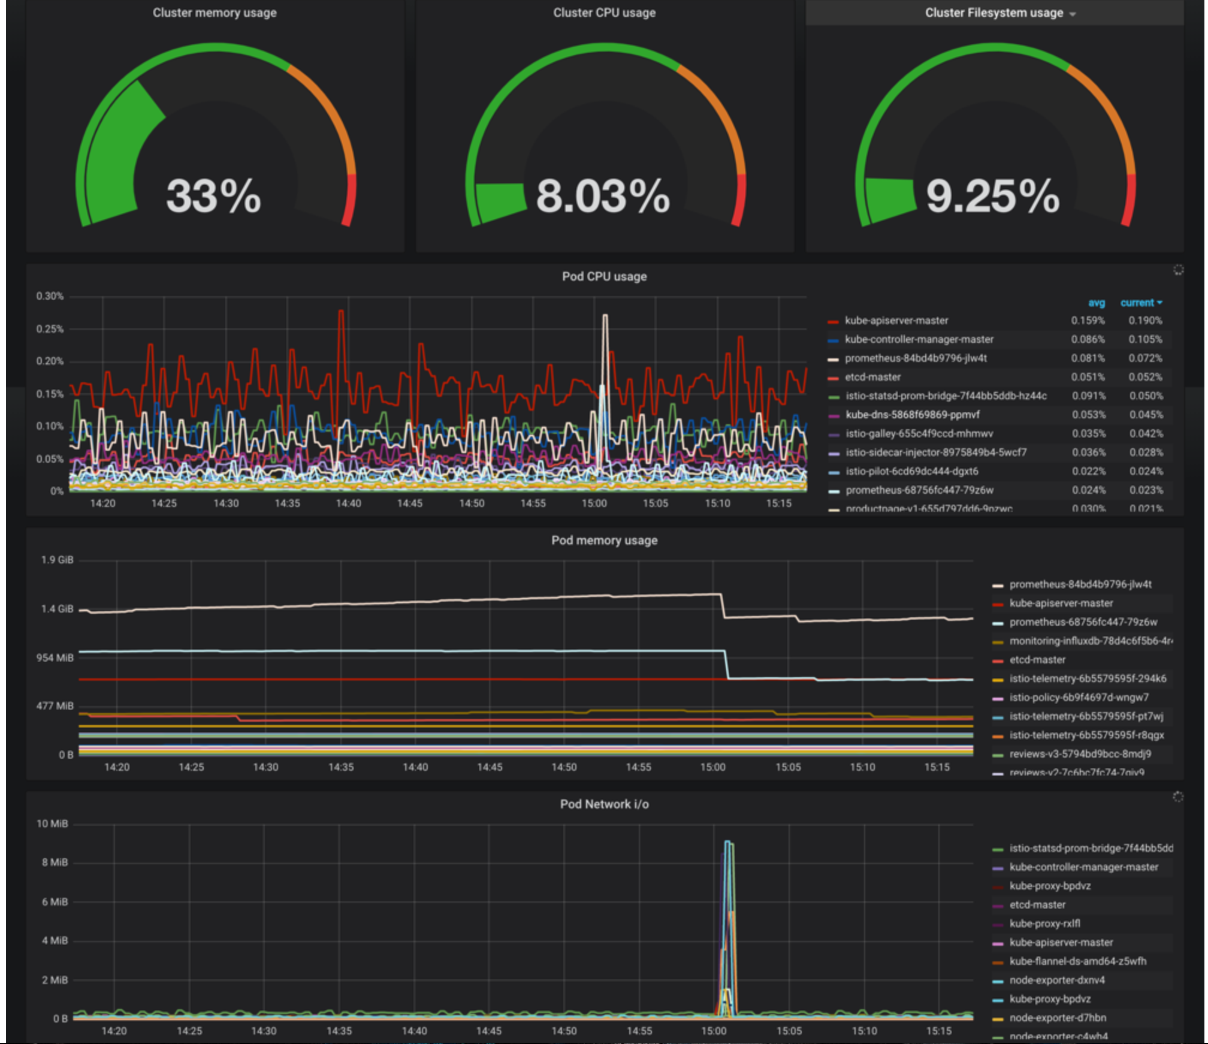This screenshot has width=1208, height=1044.
Task: Open color picker for kube-apiserver-master red swatch in CPU legend
Action: (833, 322)
